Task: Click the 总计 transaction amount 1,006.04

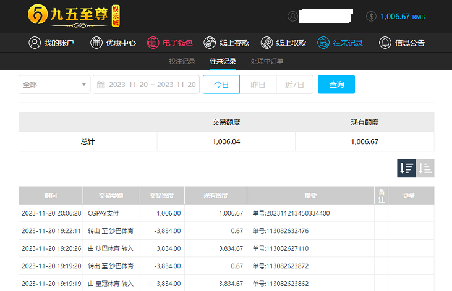Action: click(226, 141)
